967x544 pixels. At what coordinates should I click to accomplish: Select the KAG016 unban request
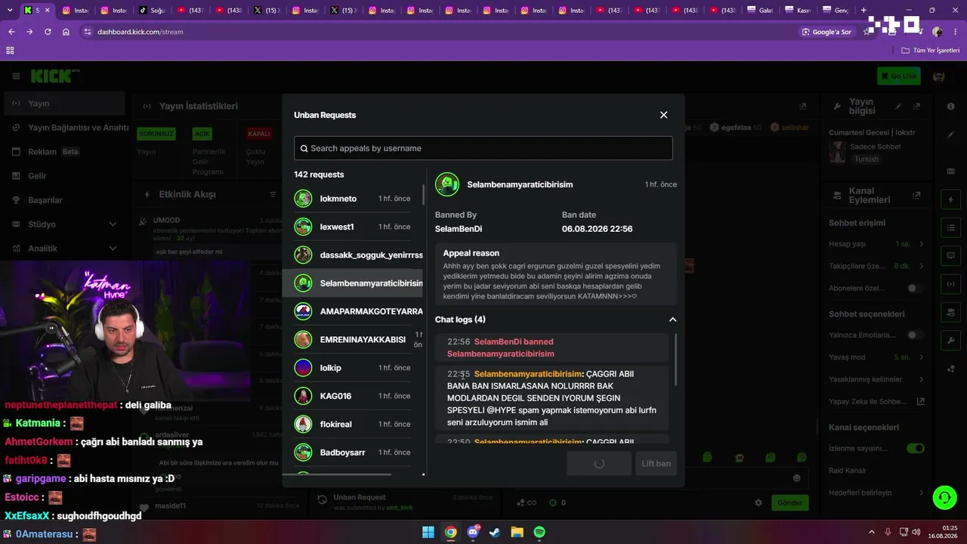[353, 396]
